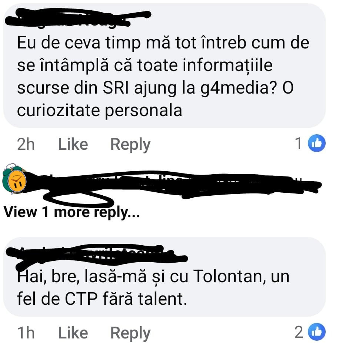Show who reacted via the count "1"

299,144
